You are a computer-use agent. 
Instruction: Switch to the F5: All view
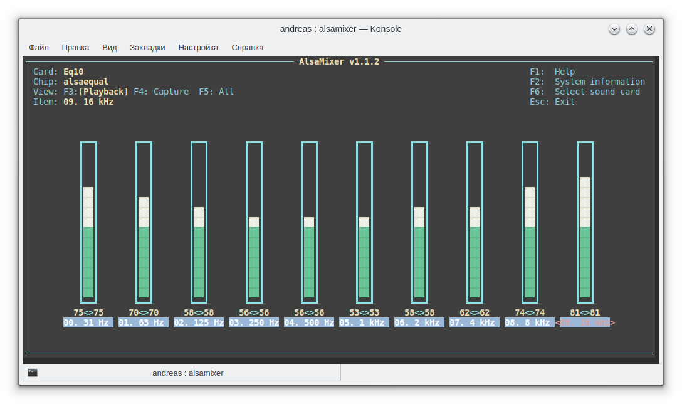[216, 92]
